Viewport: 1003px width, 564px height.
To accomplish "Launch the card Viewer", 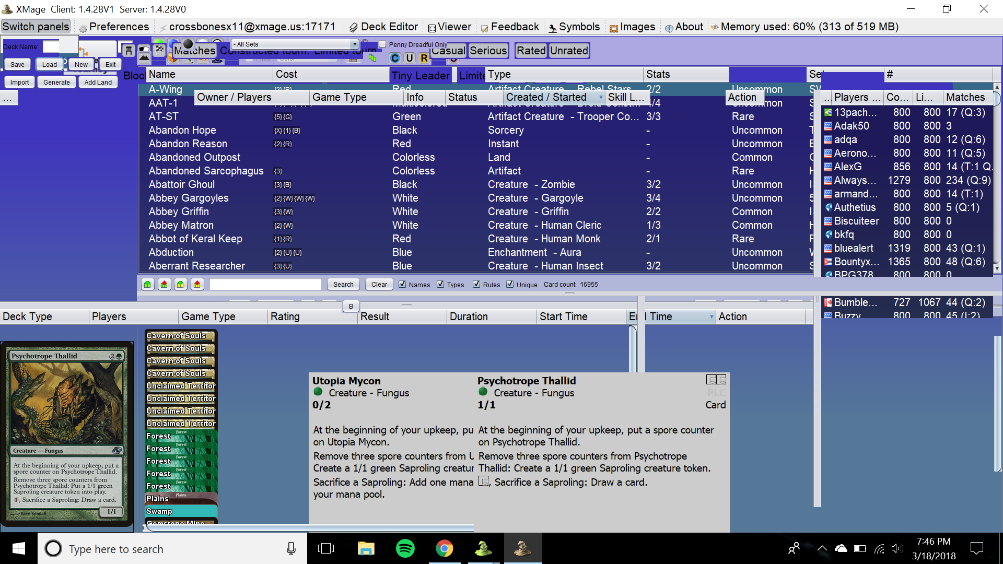I will coord(449,27).
